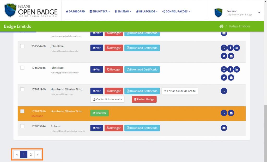Check the box next to Rubens 173005844
This screenshot has height=162, width=267.
(x=22, y=126)
